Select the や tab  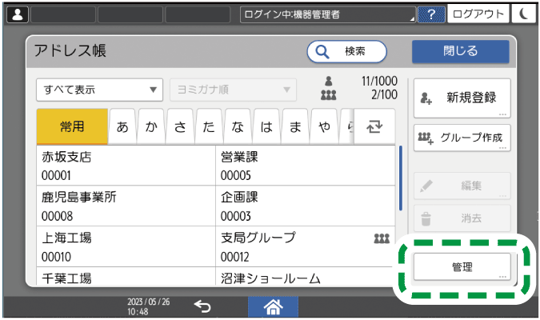[324, 126]
